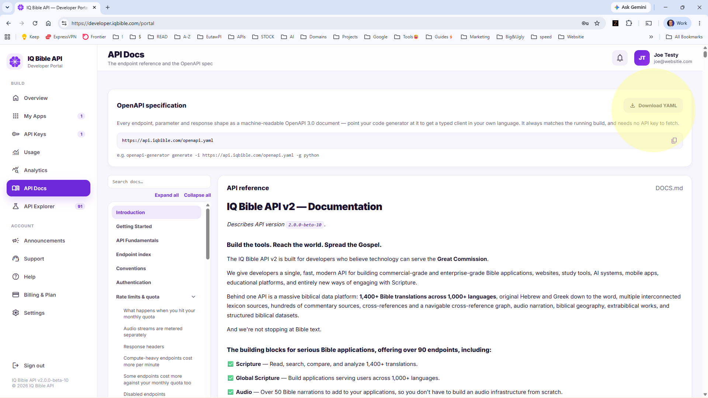Click the Z extension icon

point(615,23)
